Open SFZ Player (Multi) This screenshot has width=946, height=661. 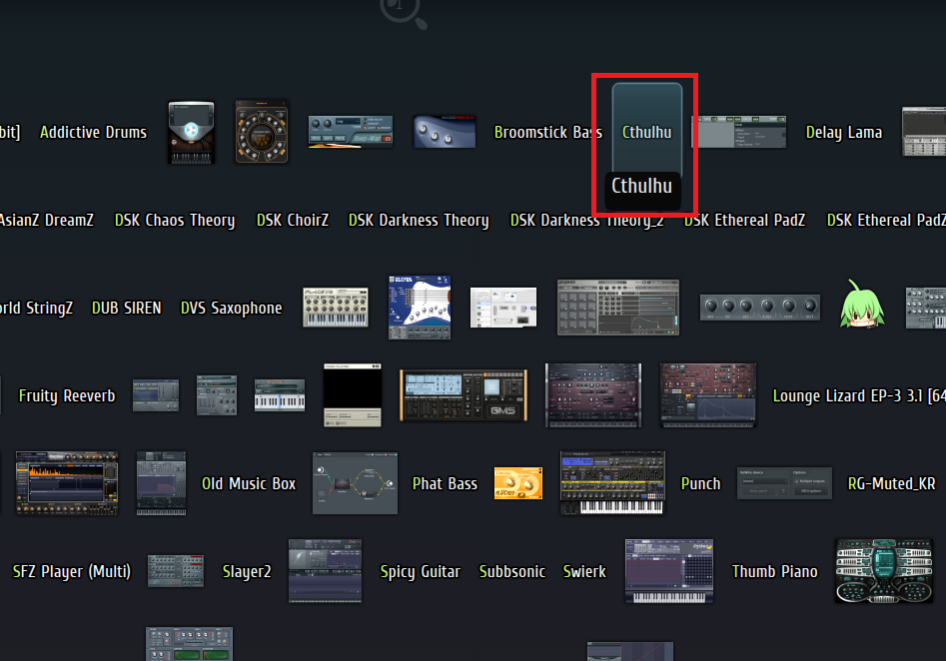tap(71, 571)
